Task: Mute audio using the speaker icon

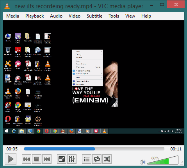Action: click(x=142, y=162)
